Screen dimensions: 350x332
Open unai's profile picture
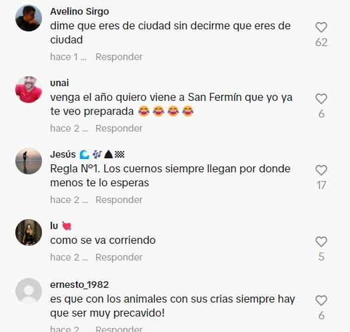[x=29, y=90]
